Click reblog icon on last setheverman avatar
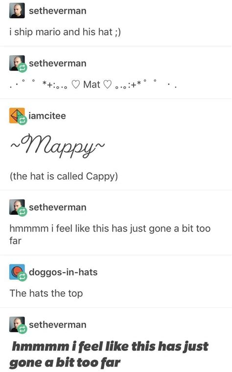The width and height of the screenshot is (232, 372). coord(23,329)
